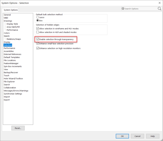The image size is (163, 141).
Task: Uncheck Allow selection in wireframe and HLV modes
Action: [x=37, y=28]
